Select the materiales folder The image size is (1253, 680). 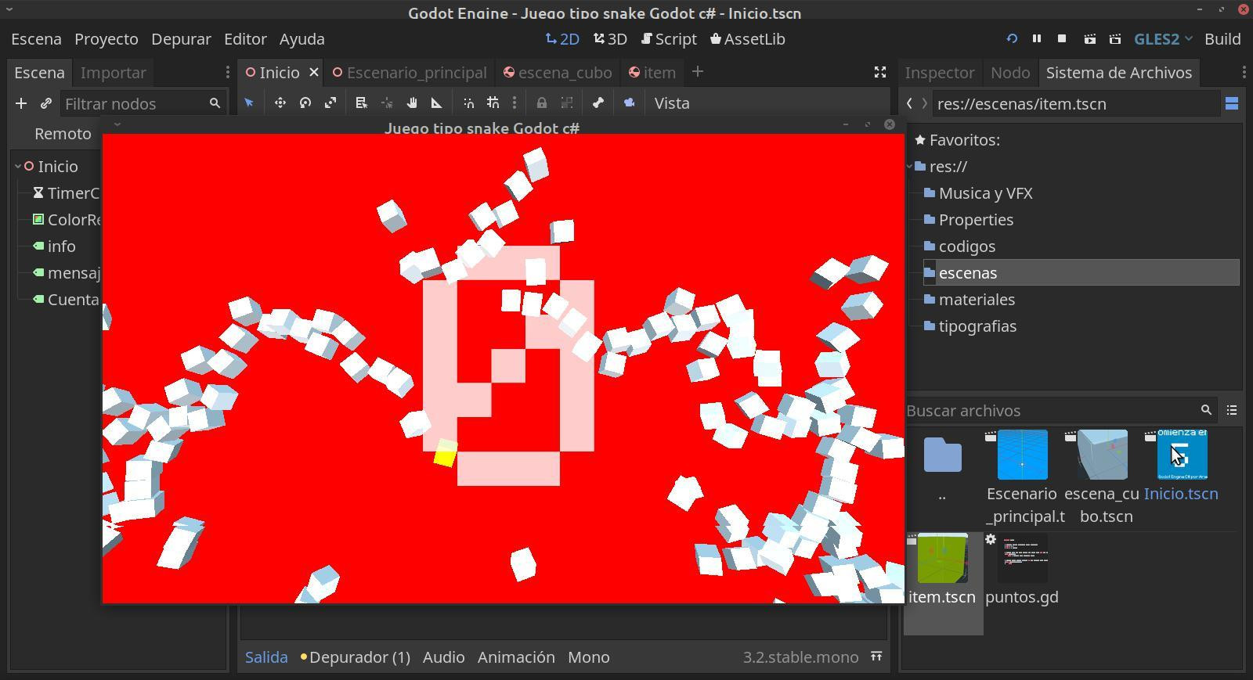click(x=977, y=300)
